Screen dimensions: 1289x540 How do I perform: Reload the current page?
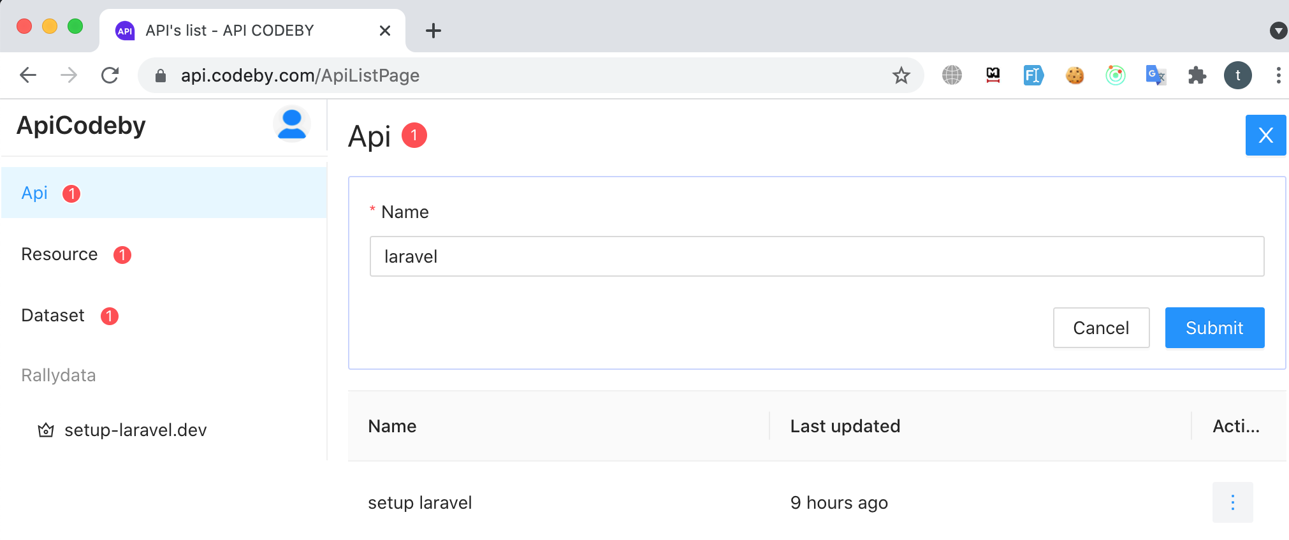pos(110,76)
